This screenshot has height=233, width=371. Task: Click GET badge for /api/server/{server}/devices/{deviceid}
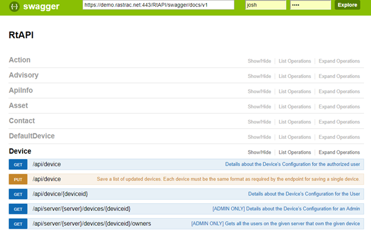coord(18,209)
